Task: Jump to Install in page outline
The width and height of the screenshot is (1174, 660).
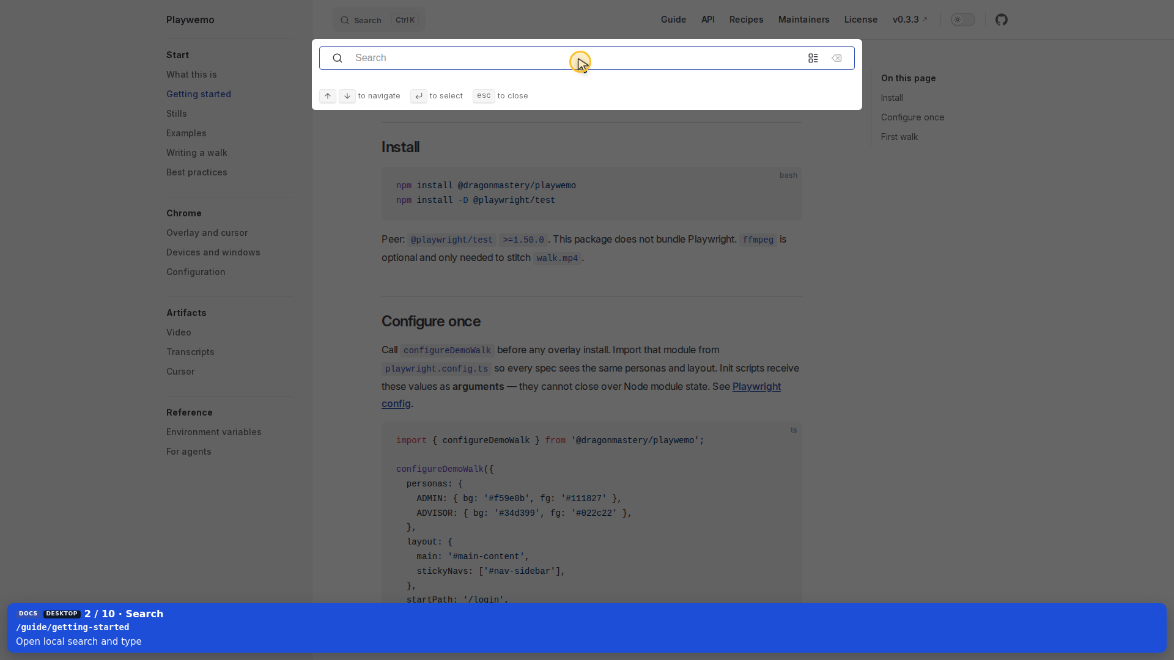Action: (x=892, y=98)
